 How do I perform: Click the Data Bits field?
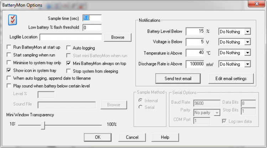[248, 103]
